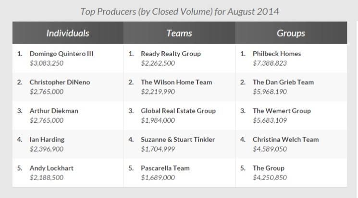This screenshot has width=358, height=198.
Task: Click the $7,388,823 volume amount
Action: 270,63
